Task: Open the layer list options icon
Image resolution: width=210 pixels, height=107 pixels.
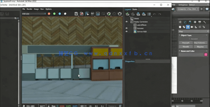Action: tap(149, 14)
